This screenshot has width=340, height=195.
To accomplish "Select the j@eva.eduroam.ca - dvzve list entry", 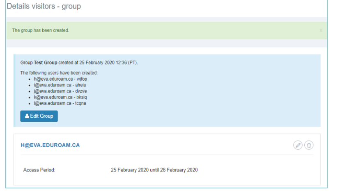I will pos(60,91).
